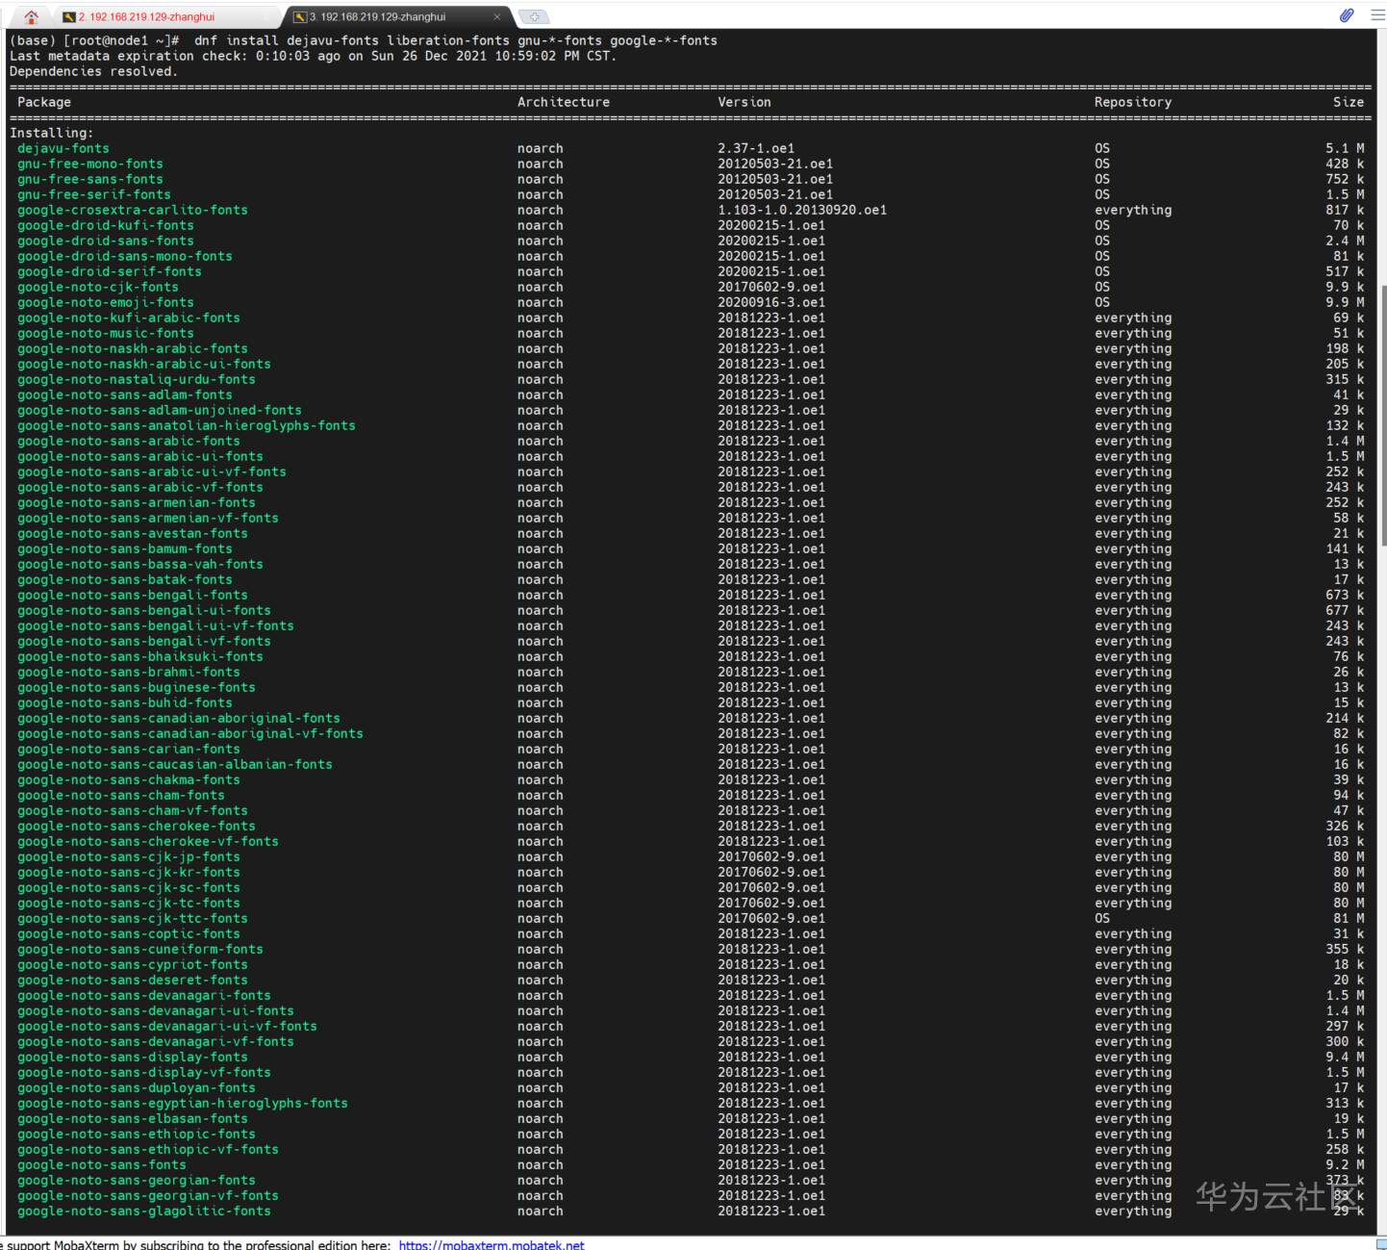The width and height of the screenshot is (1387, 1250).
Task: Click google-noto-sans-georgian-fonts package name
Action: [137, 1180]
